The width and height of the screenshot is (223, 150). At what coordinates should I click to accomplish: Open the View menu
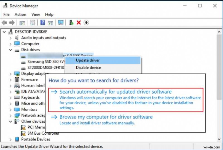pyautogui.click(x=36, y=15)
